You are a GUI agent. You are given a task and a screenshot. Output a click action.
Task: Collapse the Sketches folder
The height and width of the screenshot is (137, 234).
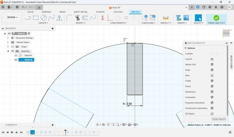[x=8, y=51]
